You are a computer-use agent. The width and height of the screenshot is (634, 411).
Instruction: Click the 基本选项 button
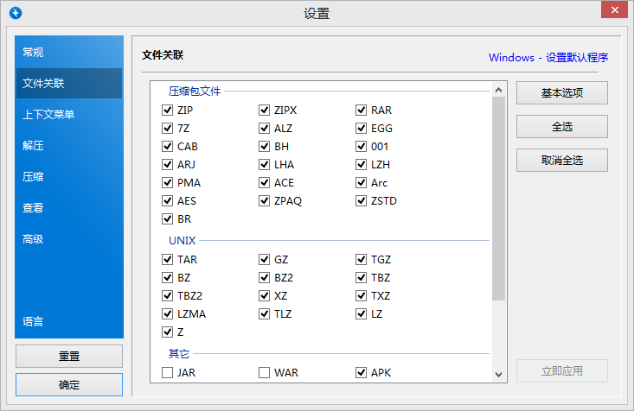click(562, 93)
